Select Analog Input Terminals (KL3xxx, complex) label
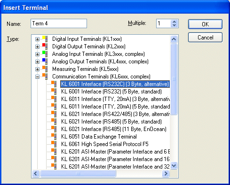This screenshot has width=230, height=185. coord(98,54)
